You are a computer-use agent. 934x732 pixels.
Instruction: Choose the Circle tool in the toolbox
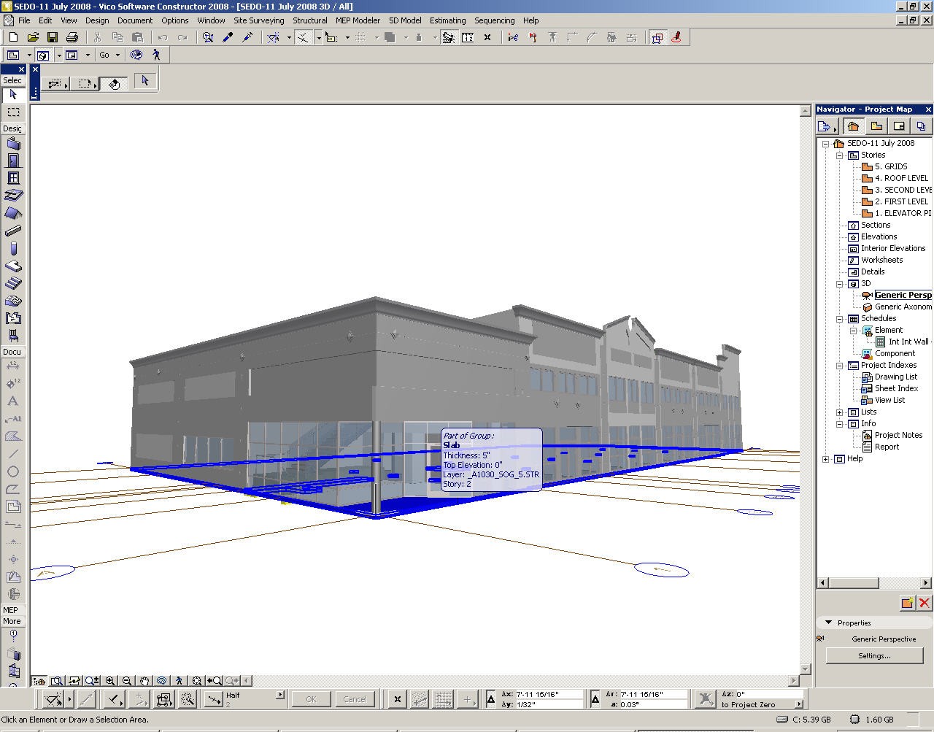13,471
